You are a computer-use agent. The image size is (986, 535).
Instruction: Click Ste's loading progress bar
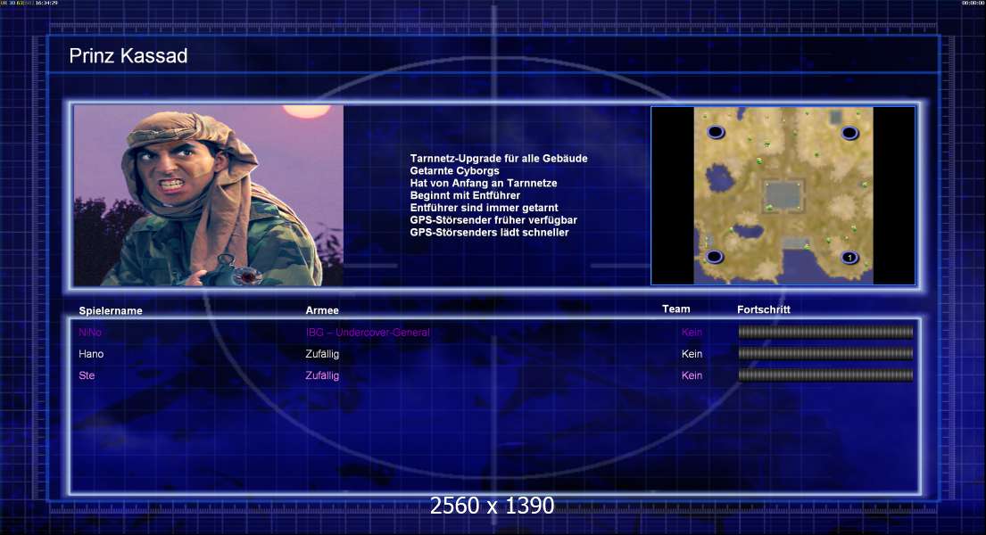coord(825,375)
